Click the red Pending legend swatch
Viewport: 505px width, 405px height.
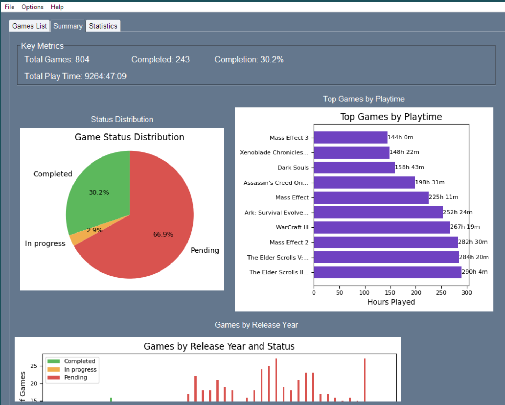pyautogui.click(x=54, y=377)
